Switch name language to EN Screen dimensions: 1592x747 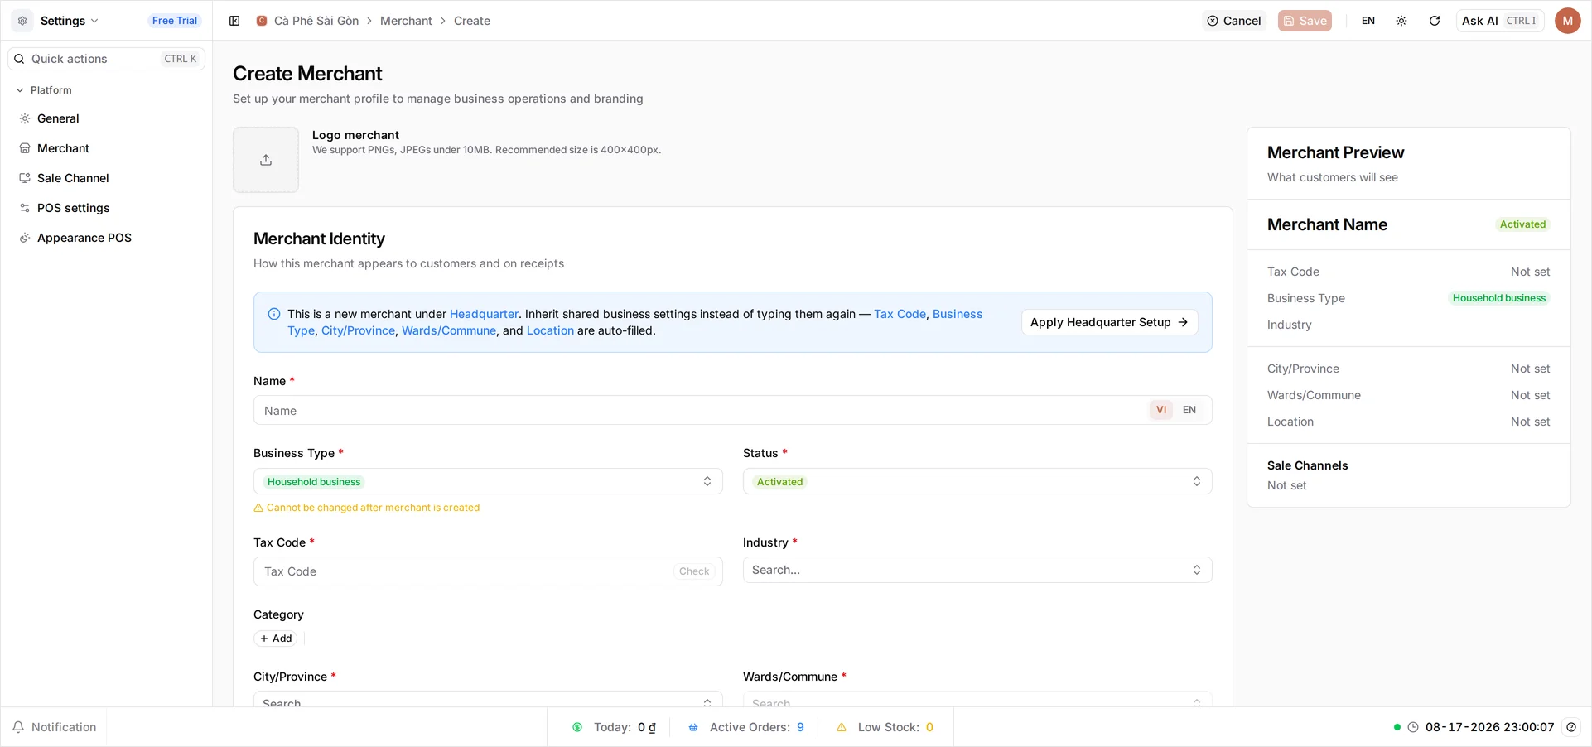(1189, 410)
